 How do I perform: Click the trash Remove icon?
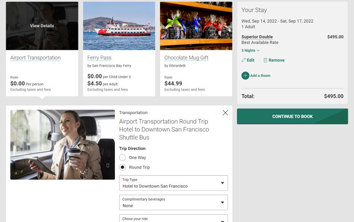pyautogui.click(x=265, y=60)
